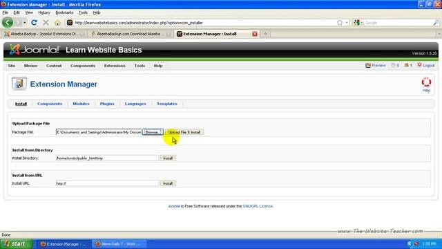The width and height of the screenshot is (442, 249).
Task: Open the Edit menu
Action: (x=17, y=12)
